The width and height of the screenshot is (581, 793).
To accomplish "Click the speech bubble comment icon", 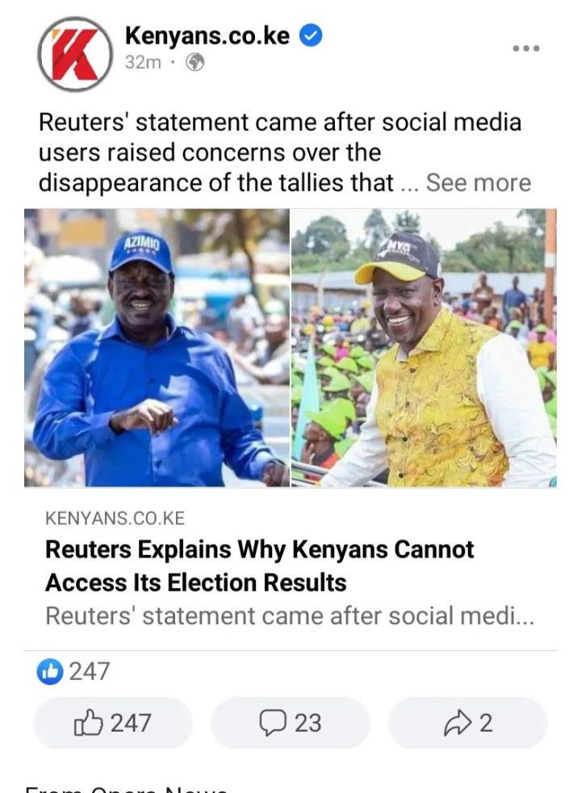I will coord(272,723).
